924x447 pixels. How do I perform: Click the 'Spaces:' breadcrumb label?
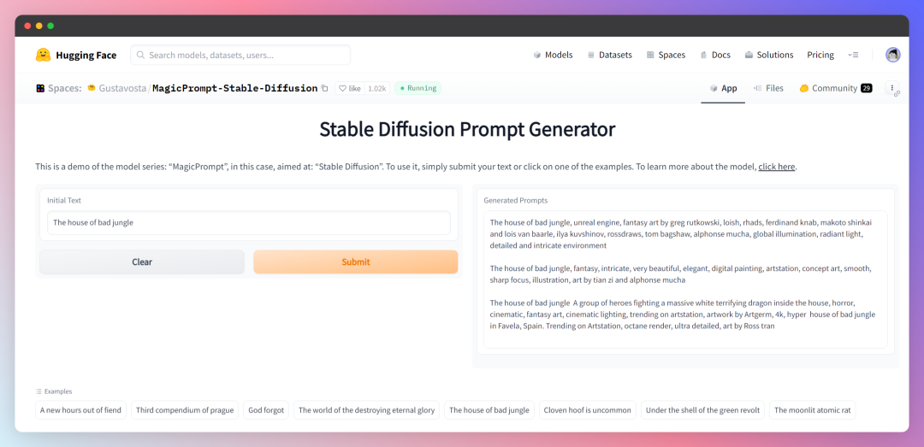pos(64,88)
